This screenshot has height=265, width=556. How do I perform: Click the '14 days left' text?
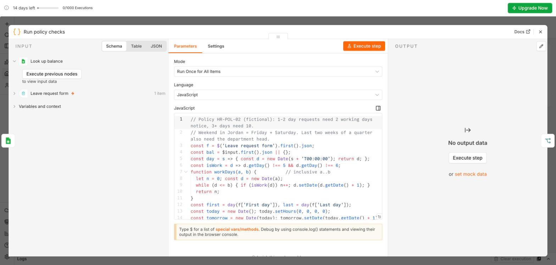click(x=24, y=8)
